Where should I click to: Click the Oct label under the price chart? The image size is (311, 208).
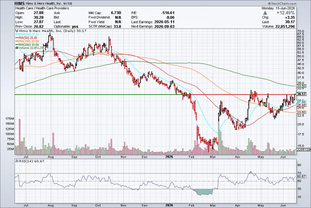(x=98, y=157)
